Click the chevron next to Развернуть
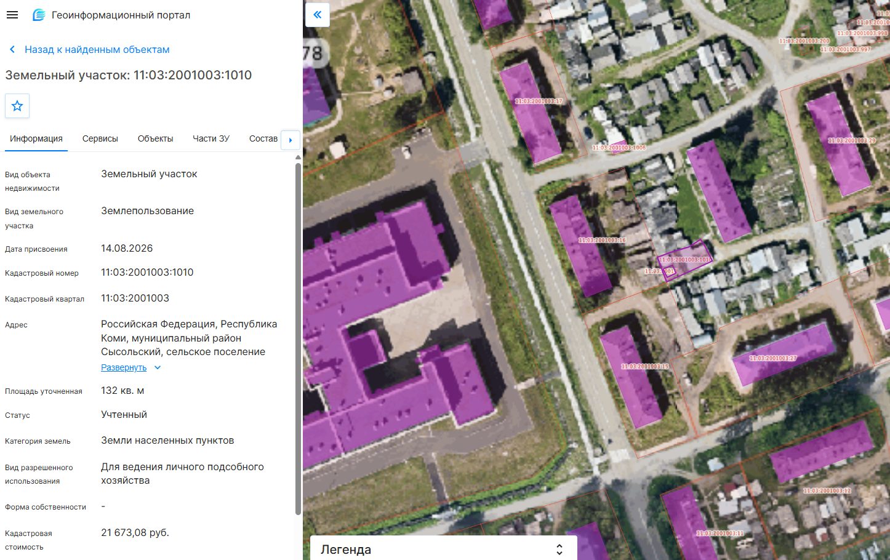 coord(158,367)
